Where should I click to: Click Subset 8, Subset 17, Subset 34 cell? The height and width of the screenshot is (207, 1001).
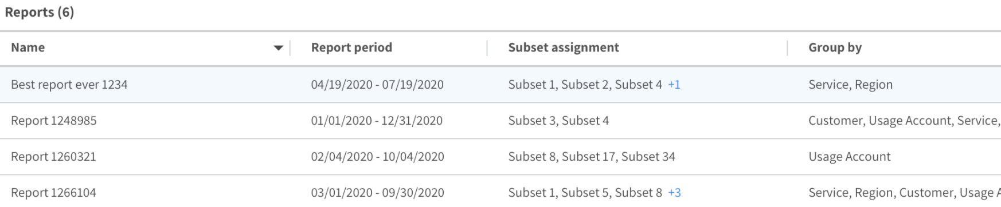click(x=592, y=157)
